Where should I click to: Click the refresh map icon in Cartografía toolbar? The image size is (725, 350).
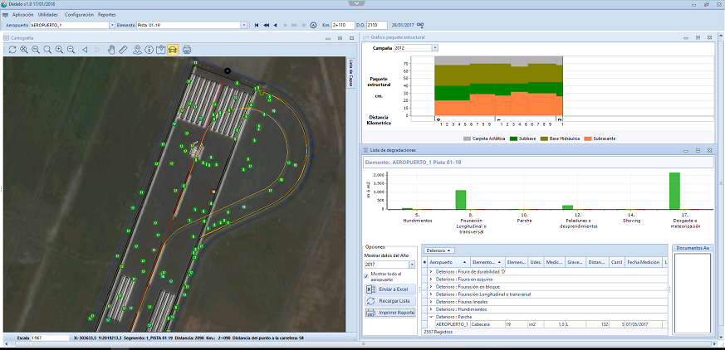point(13,50)
